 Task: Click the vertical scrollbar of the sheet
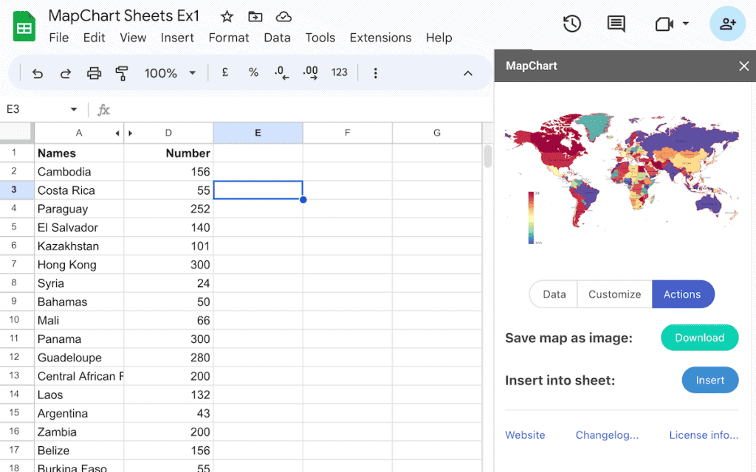click(487, 156)
